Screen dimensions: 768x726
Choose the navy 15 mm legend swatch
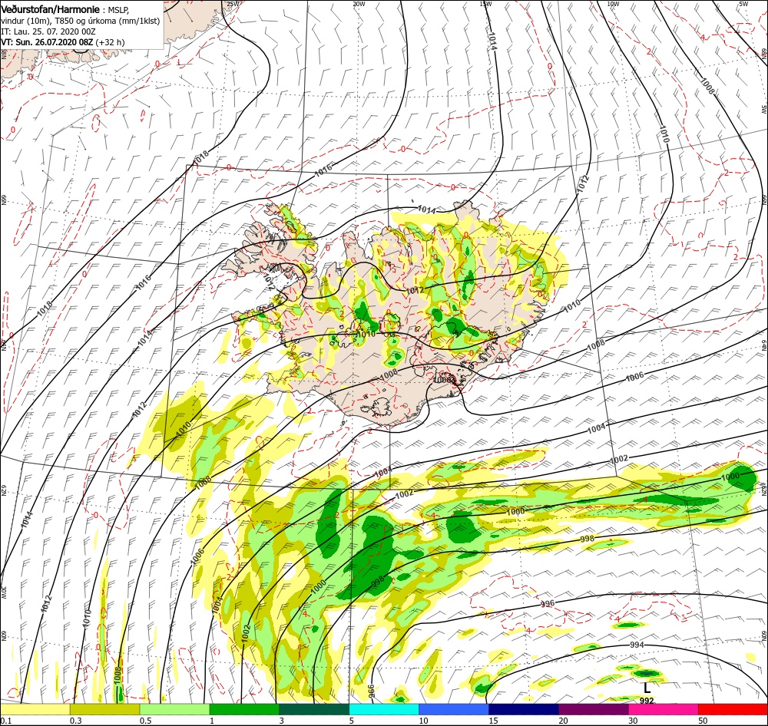click(524, 709)
